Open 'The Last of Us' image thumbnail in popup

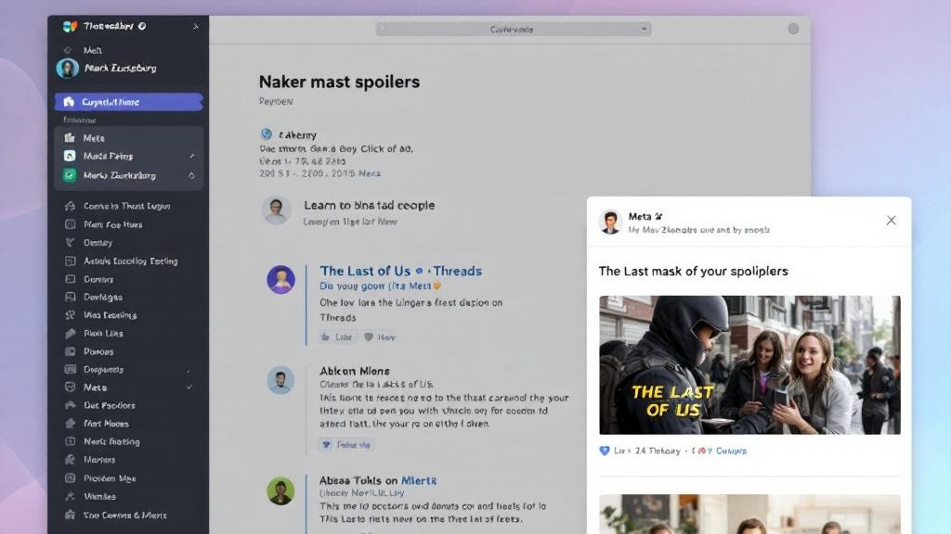click(x=749, y=365)
